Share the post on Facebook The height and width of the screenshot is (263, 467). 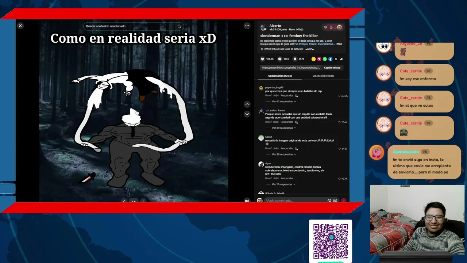(330, 59)
